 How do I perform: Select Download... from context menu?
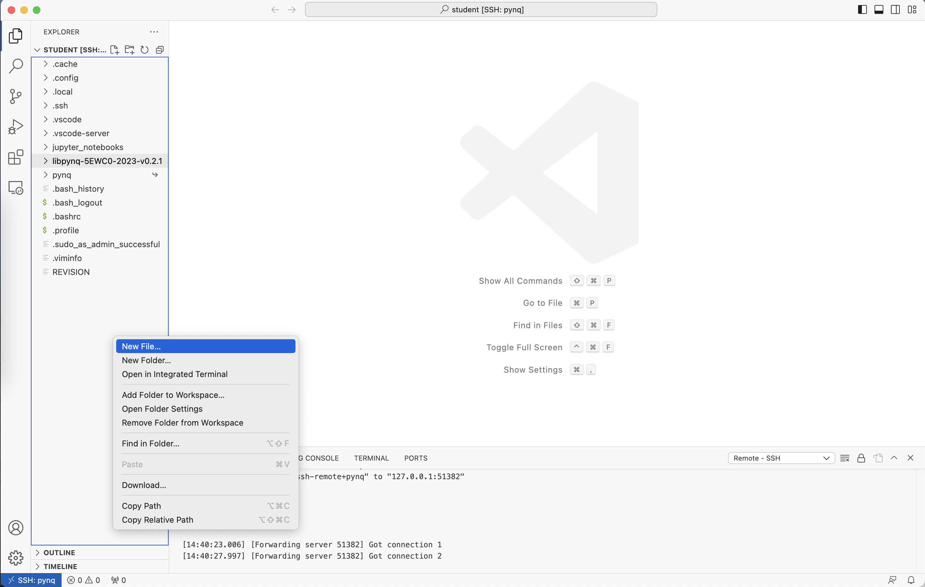(x=206, y=485)
